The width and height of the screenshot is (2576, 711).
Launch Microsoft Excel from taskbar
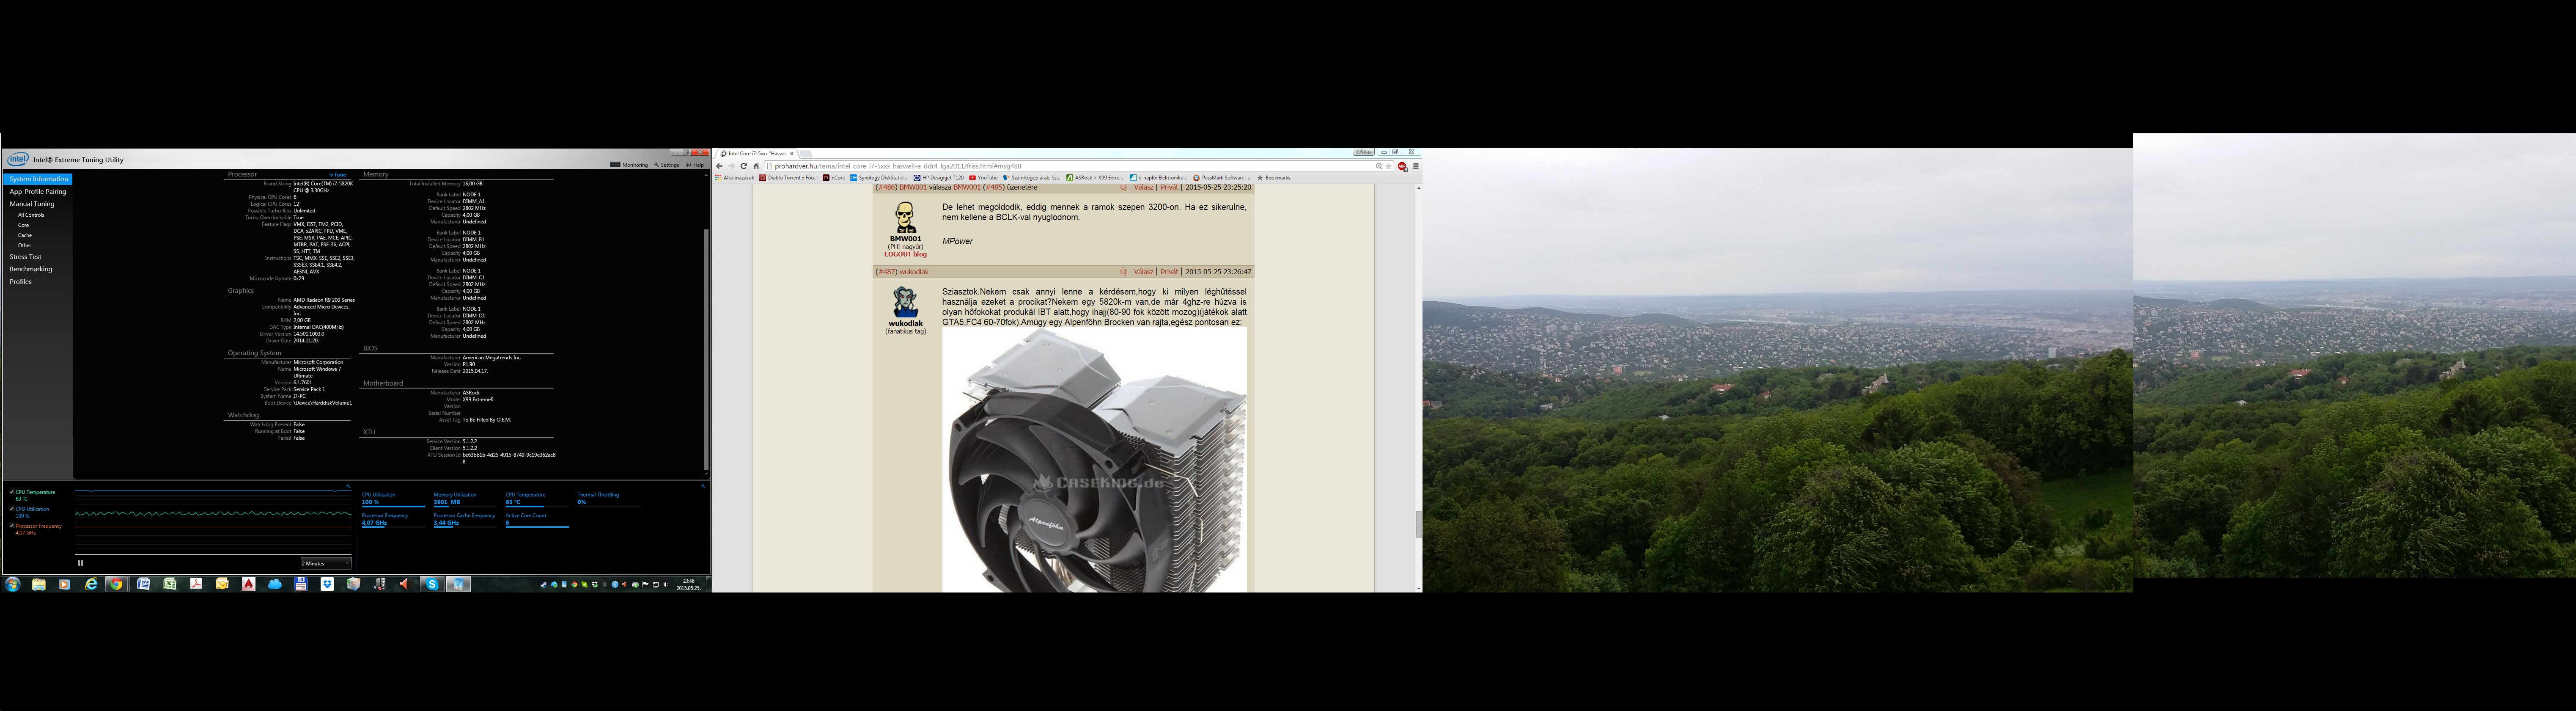[x=170, y=584]
